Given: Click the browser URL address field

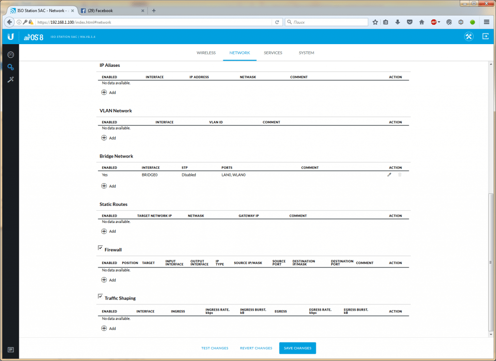Looking at the screenshot, I should (155, 22).
